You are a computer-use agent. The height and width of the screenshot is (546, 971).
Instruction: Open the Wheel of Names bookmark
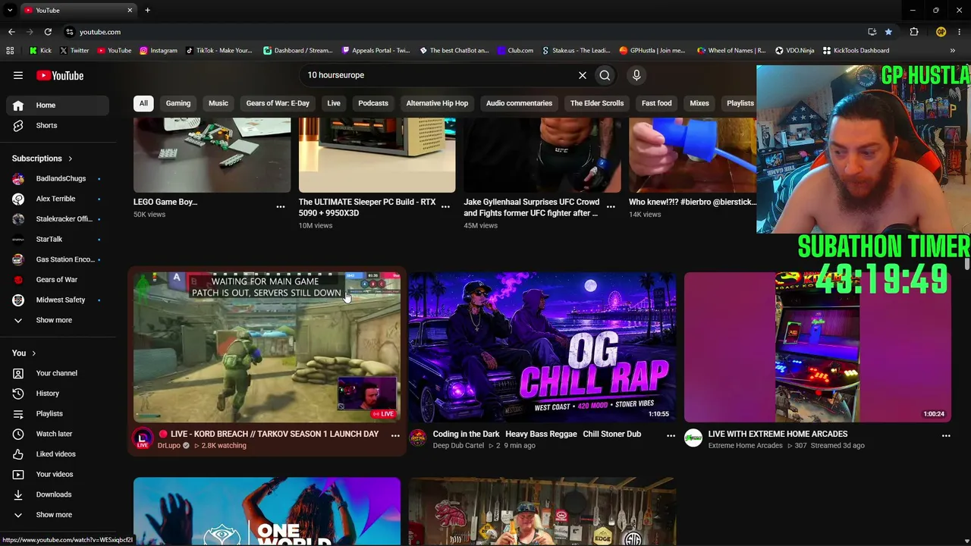pyautogui.click(x=731, y=51)
